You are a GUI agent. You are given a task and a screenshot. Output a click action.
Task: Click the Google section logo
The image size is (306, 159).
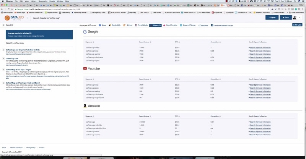click(x=85, y=32)
